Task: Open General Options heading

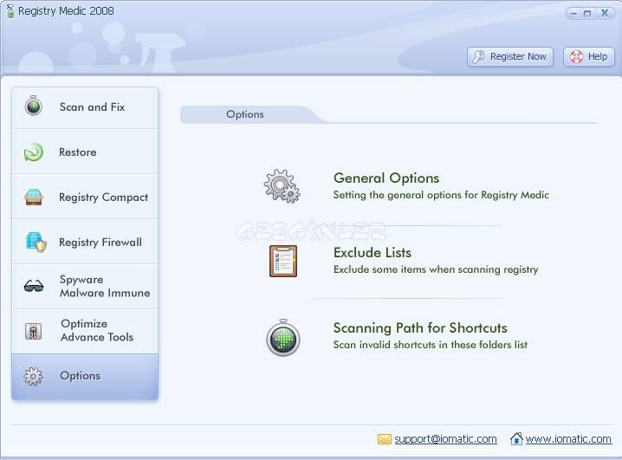Action: point(386,178)
